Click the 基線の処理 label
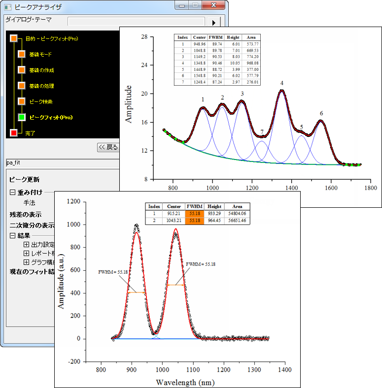The height and width of the screenshot is (388, 382). [41, 86]
